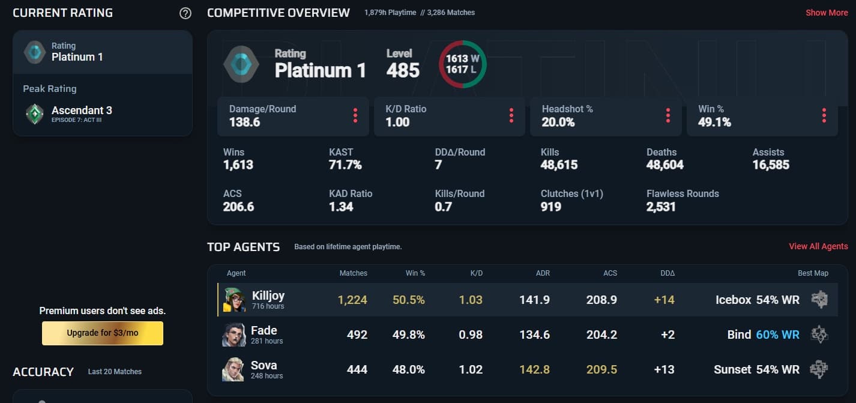Click the Ascendant 3 peak rank badge
The width and height of the screenshot is (856, 403).
pyautogui.click(x=34, y=114)
